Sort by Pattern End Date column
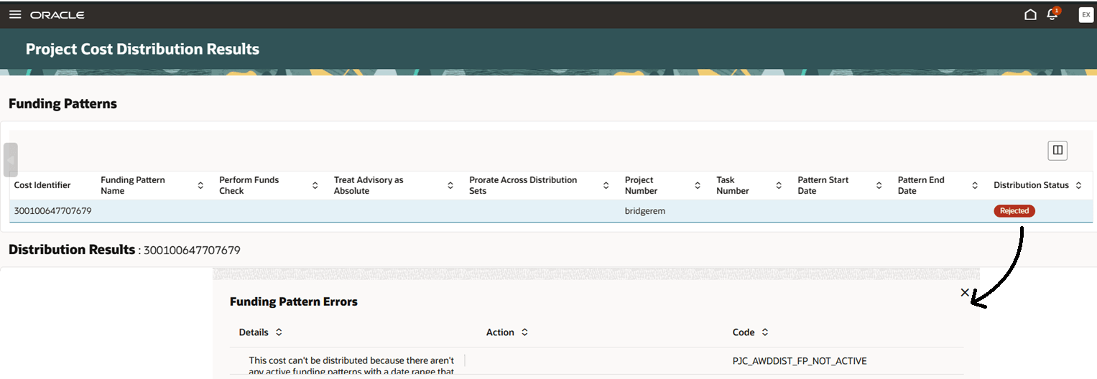The width and height of the screenshot is (1097, 379). point(975,185)
